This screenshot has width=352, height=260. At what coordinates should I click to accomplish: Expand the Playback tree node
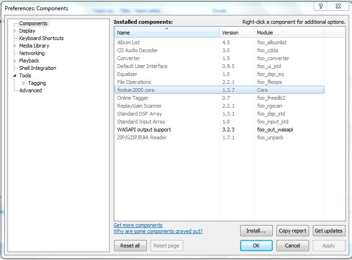tap(14, 61)
